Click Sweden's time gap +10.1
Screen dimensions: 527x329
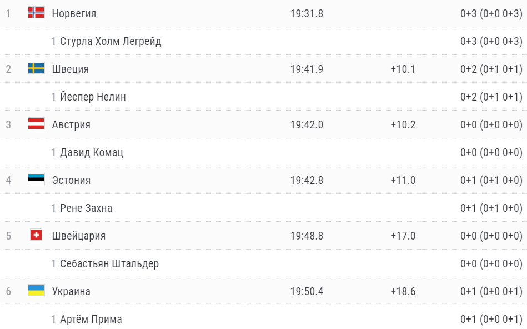click(x=403, y=69)
